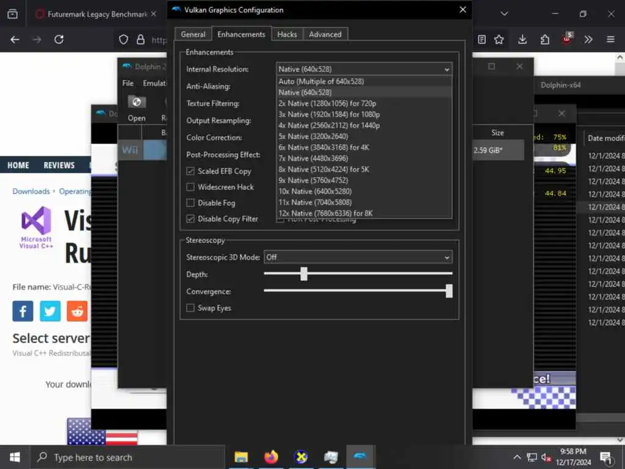The width and height of the screenshot is (625, 469).
Task: Close the Futuremark Legacy Benchmark tab
Action: coord(153,14)
